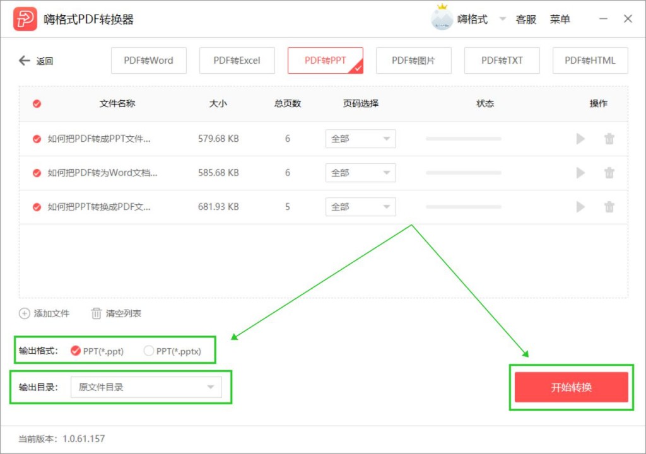Click progress bar of 如何把PDF转成PPT文件
Image resolution: width=646 pixels, height=454 pixels.
pyautogui.click(x=464, y=139)
